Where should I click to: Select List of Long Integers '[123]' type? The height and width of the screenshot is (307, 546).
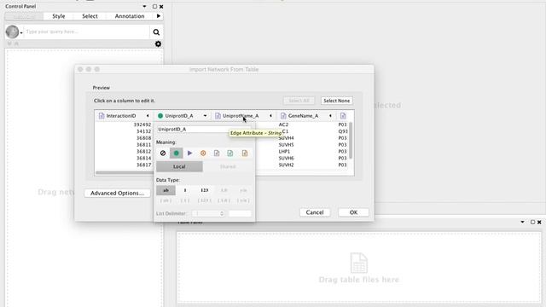tap(205, 200)
